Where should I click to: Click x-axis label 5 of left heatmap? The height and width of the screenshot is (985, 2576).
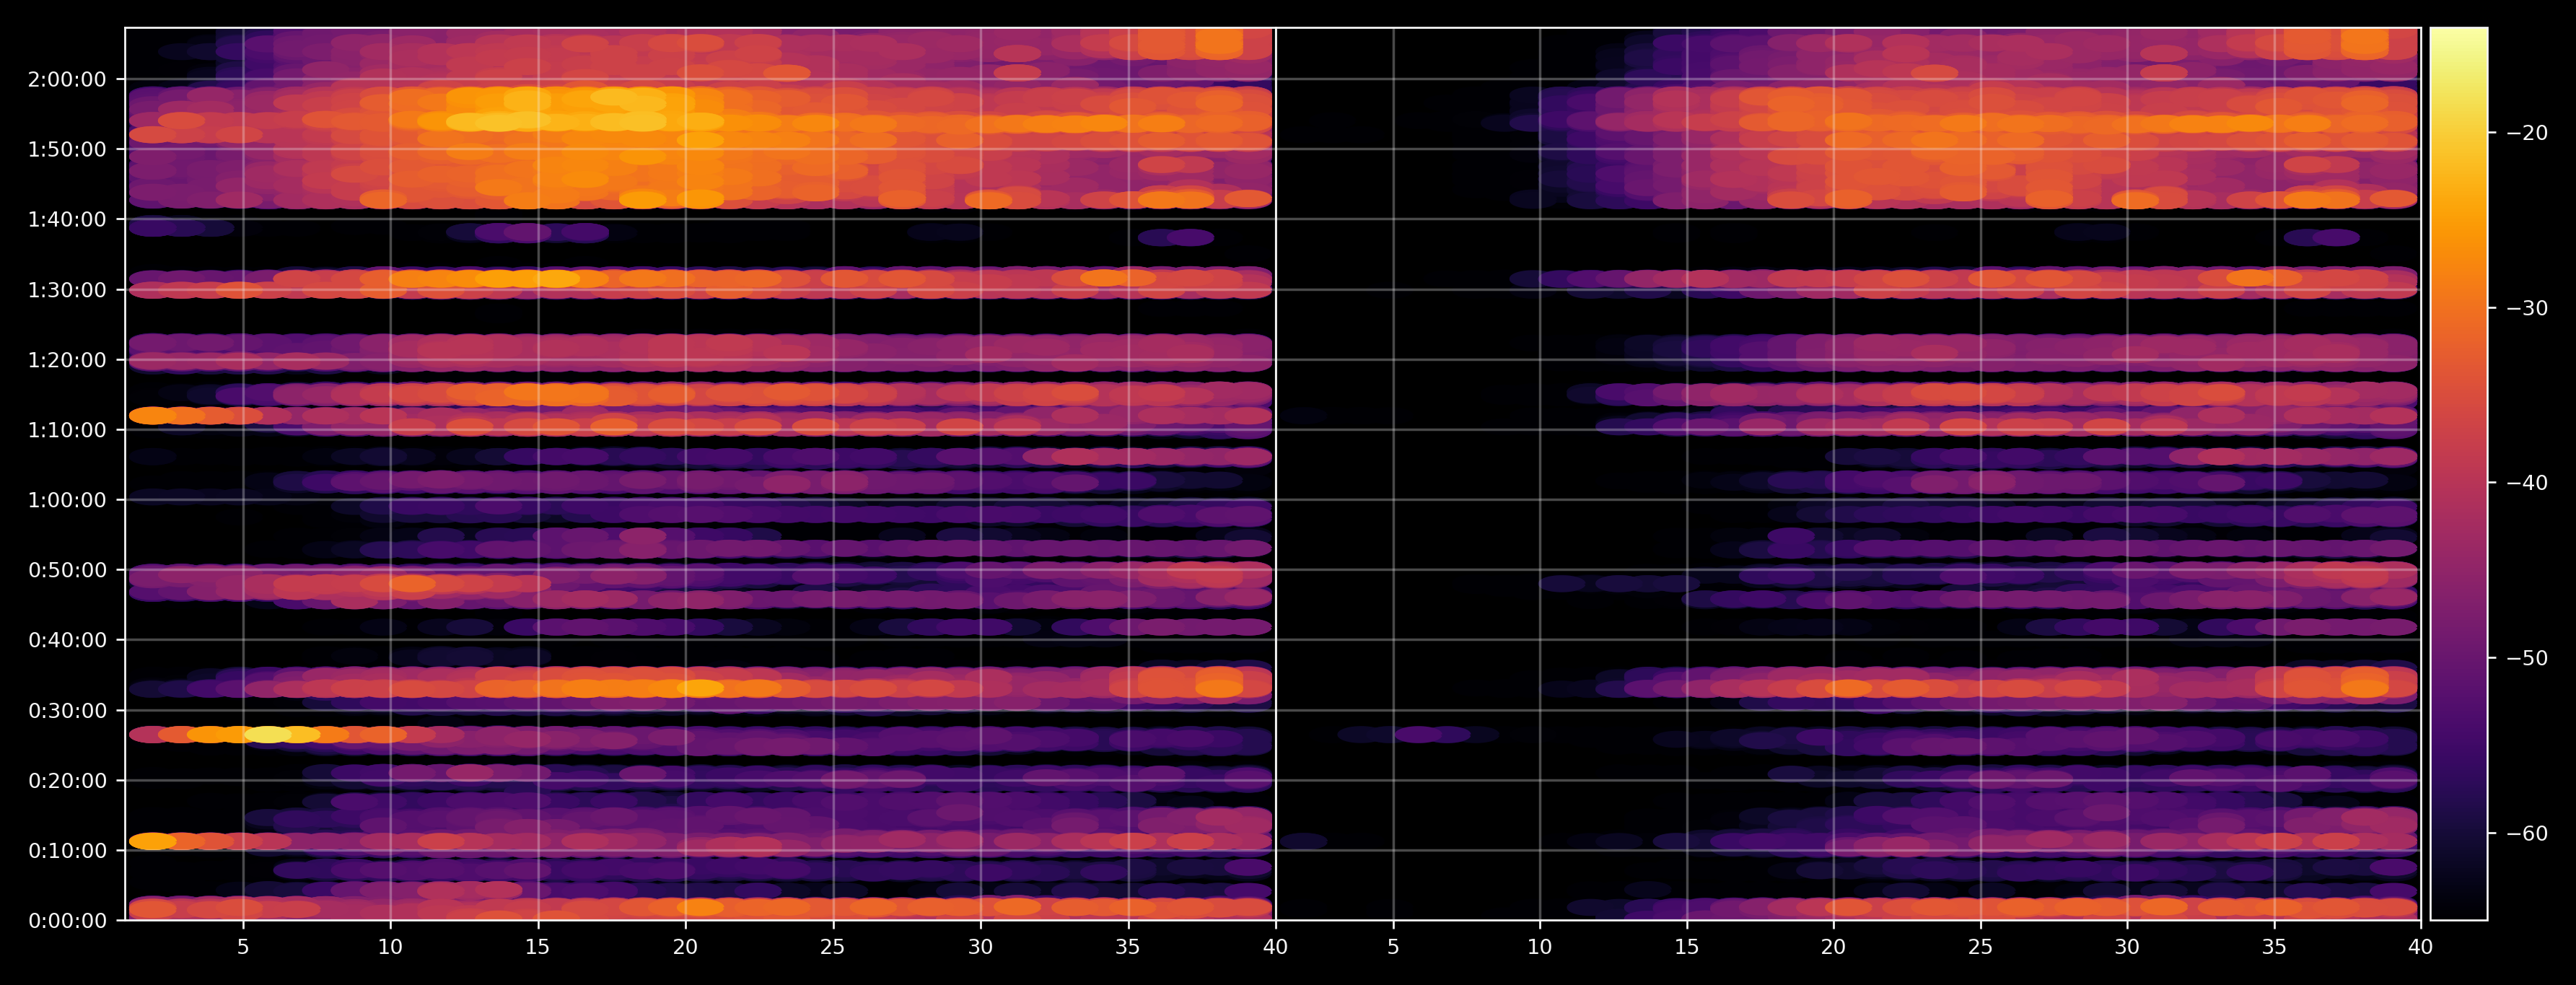pyautogui.click(x=243, y=947)
